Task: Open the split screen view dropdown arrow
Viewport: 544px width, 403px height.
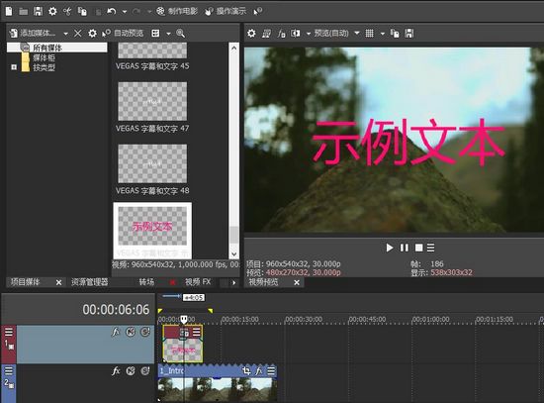Action: [309, 34]
